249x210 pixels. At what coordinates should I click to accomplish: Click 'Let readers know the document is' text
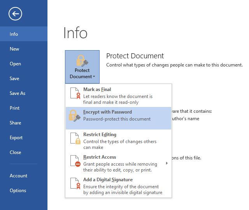(x=118, y=96)
